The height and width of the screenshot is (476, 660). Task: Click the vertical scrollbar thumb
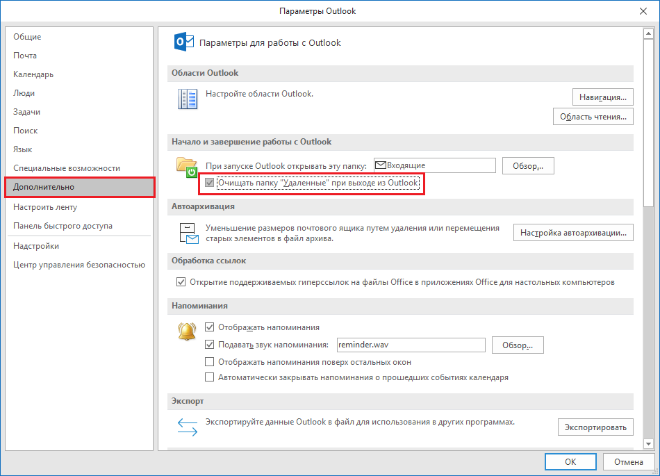tap(648, 123)
